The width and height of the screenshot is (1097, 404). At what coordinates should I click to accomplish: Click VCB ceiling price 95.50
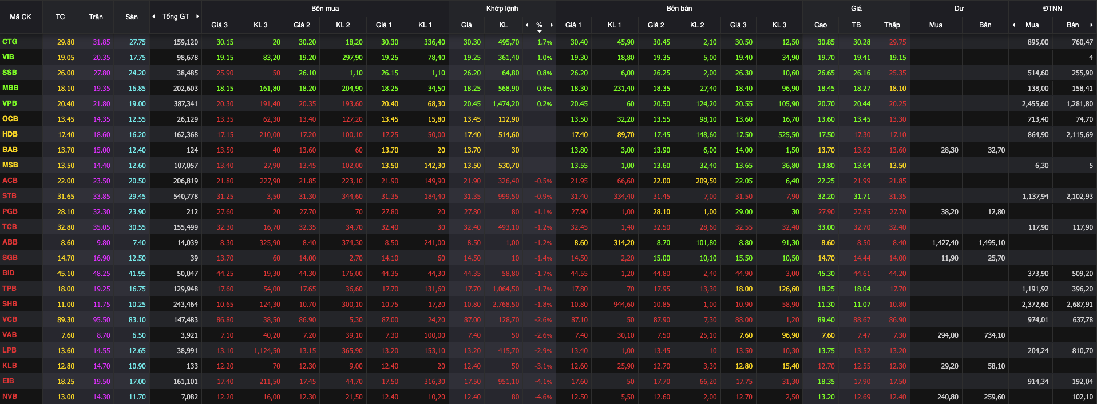(x=102, y=320)
